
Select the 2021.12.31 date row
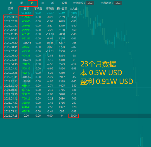pos(11,81)
